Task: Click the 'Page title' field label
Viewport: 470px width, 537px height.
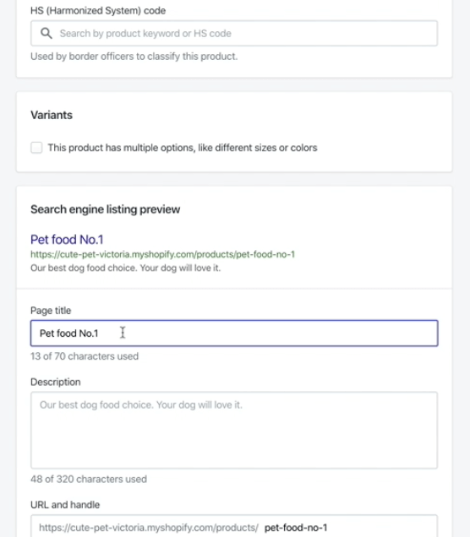Action: [51, 310]
